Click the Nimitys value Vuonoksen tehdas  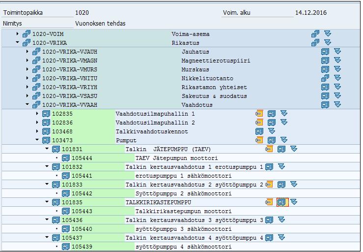(x=100, y=24)
